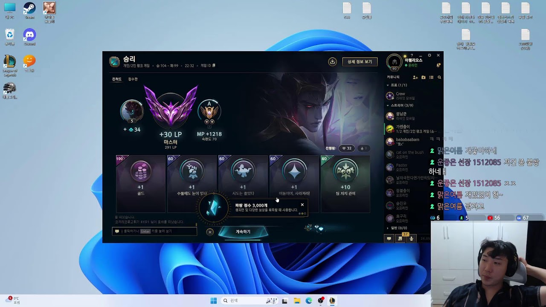This screenshot has width=546, height=307.
Task: Switch to the 진척도 tab
Action: click(117, 79)
